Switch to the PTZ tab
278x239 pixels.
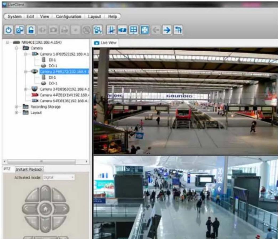pos(8,169)
